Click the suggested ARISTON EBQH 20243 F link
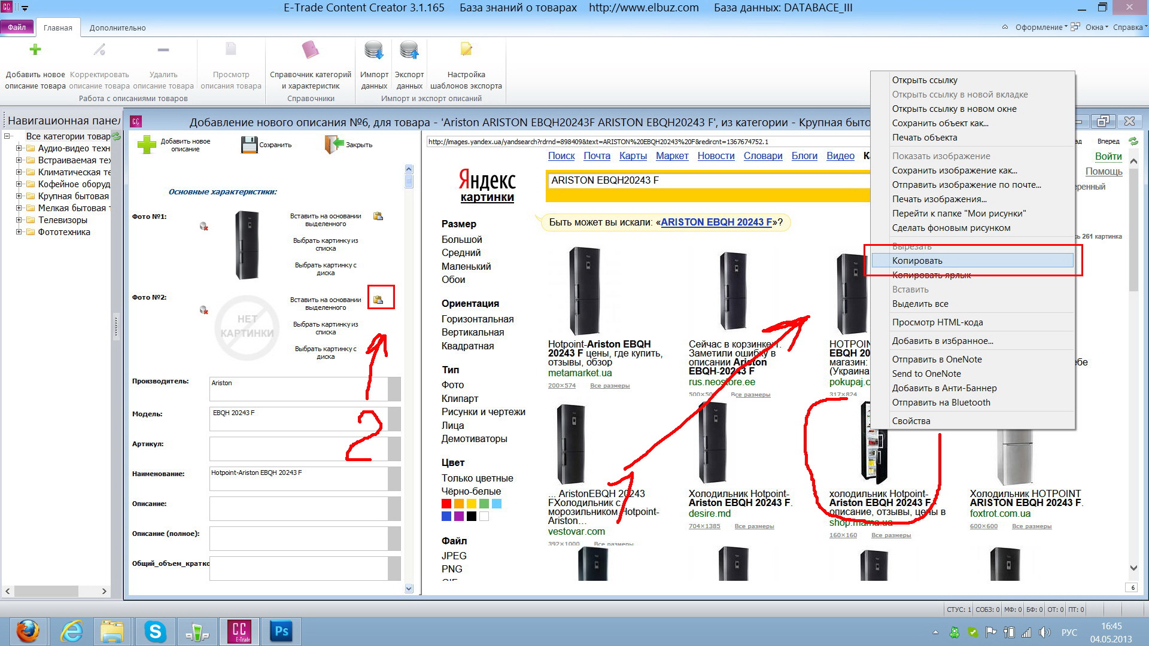The image size is (1149, 646). pos(716,223)
